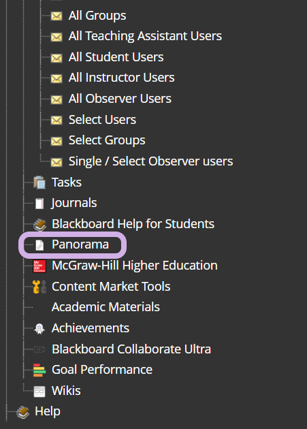Select All Instructor Users email option

[121, 78]
